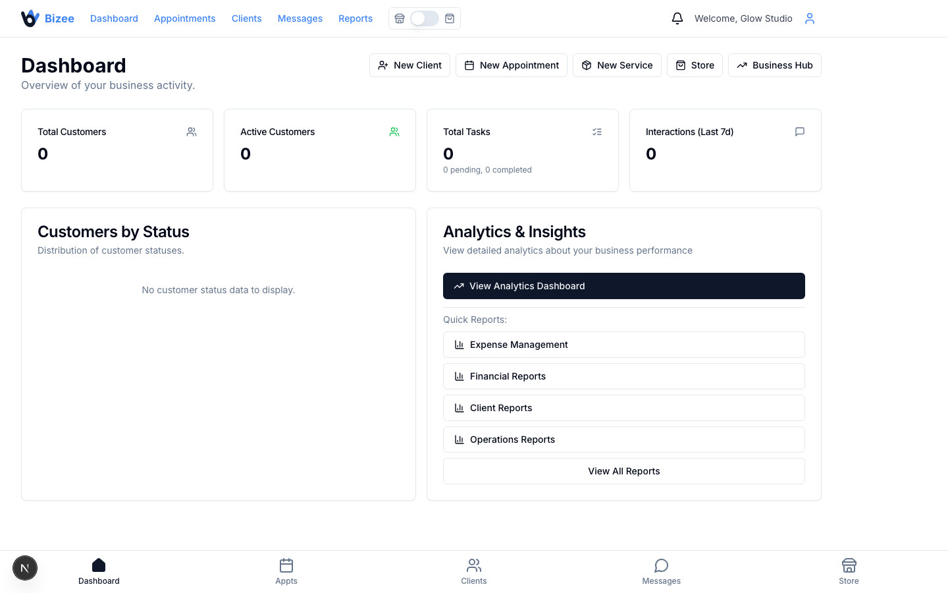The width and height of the screenshot is (948, 593).
Task: Click the storefront icon left of the toggle
Action: (400, 18)
